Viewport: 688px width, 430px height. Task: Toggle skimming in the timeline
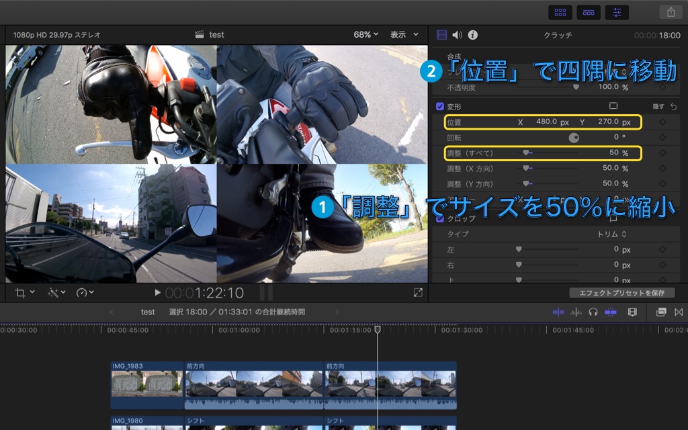pos(558,312)
